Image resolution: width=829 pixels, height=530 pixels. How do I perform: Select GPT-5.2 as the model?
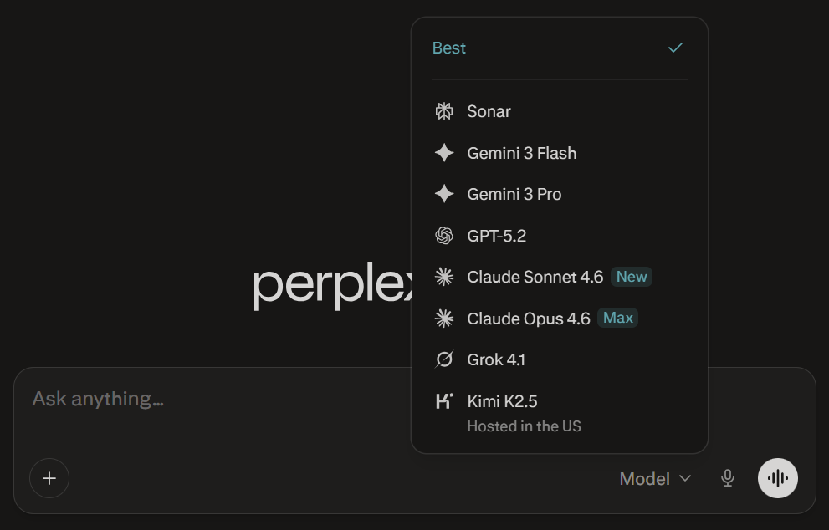tap(497, 235)
